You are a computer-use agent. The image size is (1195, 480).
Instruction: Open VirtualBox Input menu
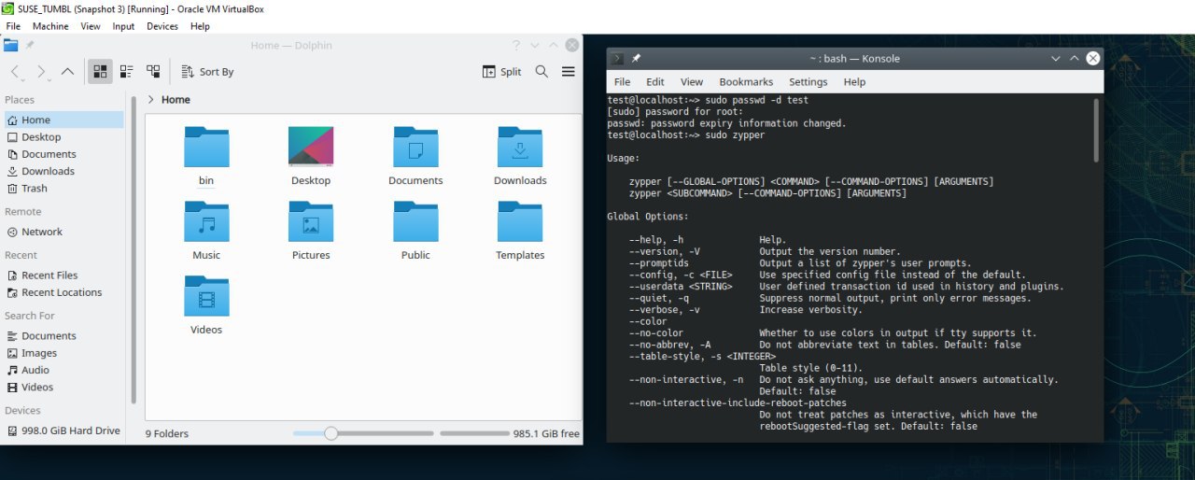(x=123, y=26)
